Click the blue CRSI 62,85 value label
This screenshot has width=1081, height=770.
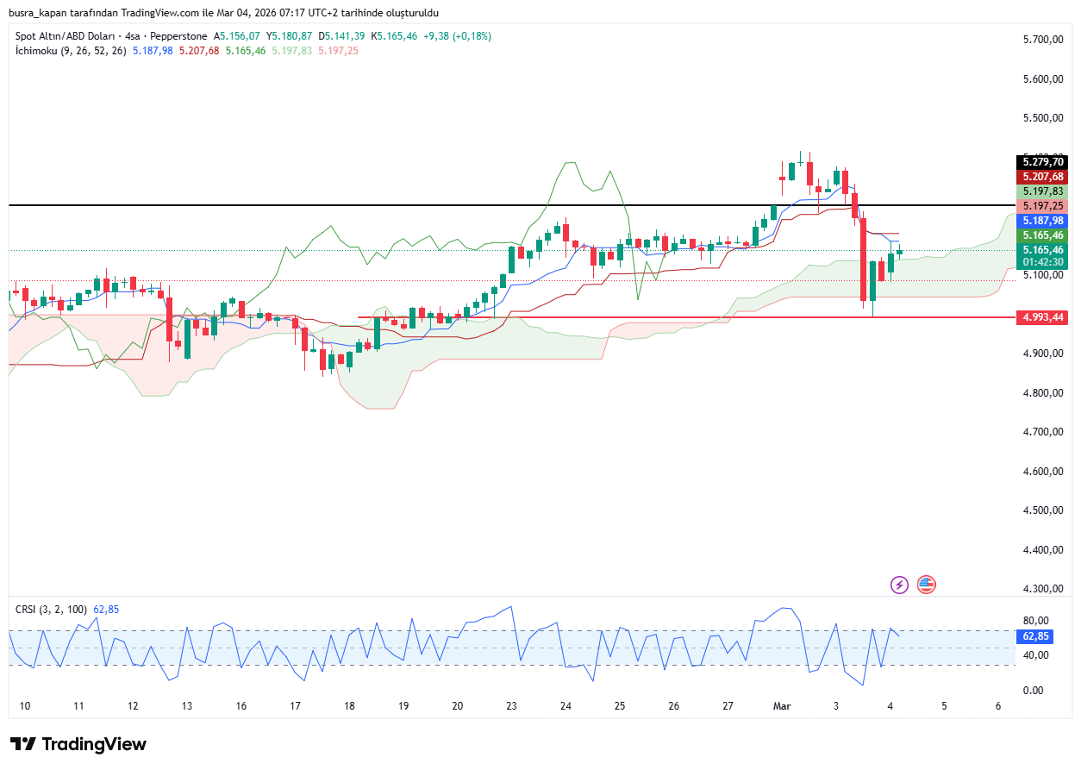[1034, 636]
